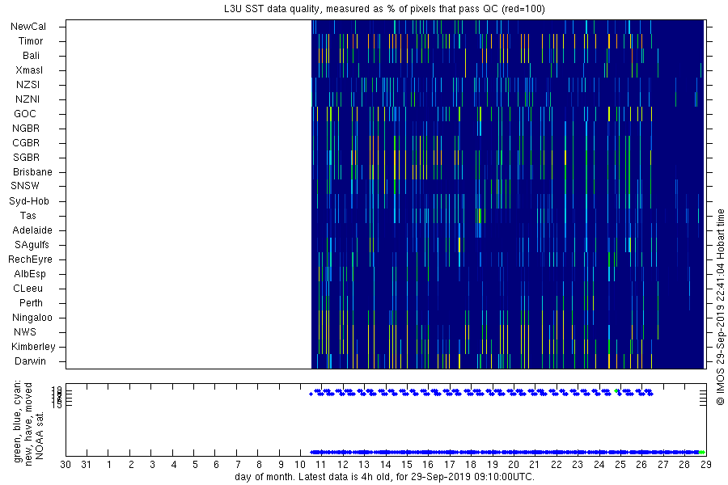
Task: Click the green new-data marker near day 25
Action: [x=616, y=390]
